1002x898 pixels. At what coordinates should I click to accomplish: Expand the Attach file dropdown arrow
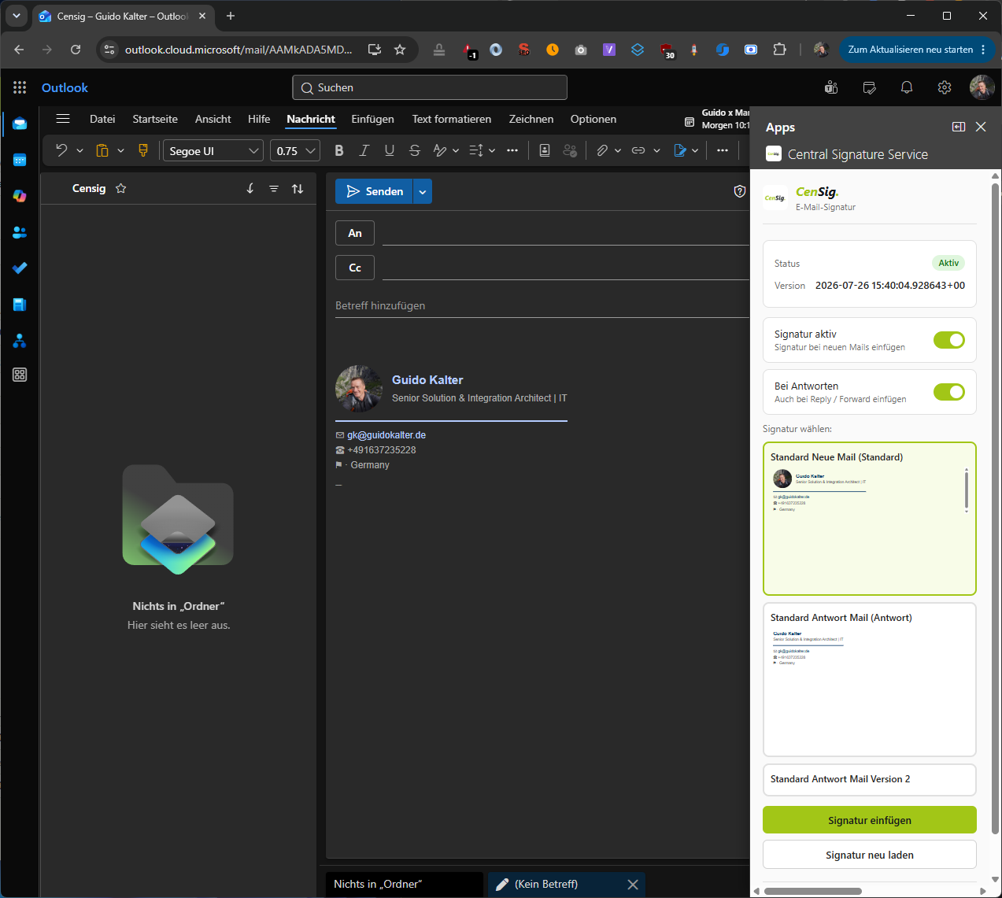click(618, 150)
